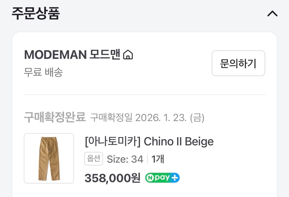Viewport: 289px width, 197px height.
Task: Click the 구매확정완료 status label
Action: (54, 118)
